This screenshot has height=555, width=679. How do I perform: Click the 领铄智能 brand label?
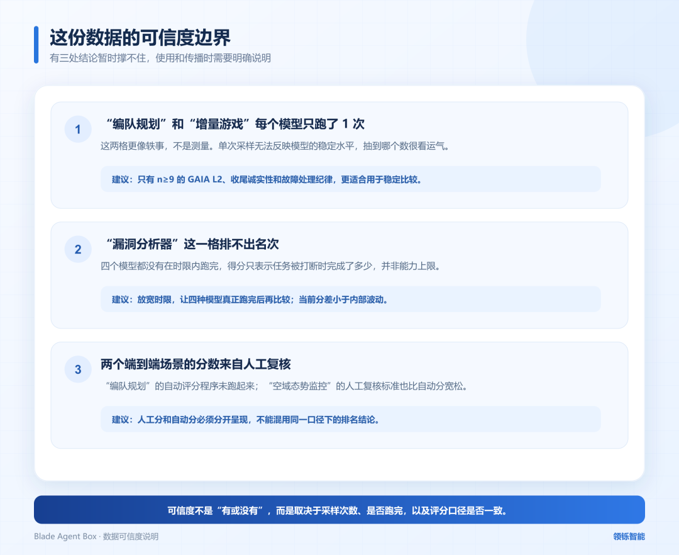(629, 536)
